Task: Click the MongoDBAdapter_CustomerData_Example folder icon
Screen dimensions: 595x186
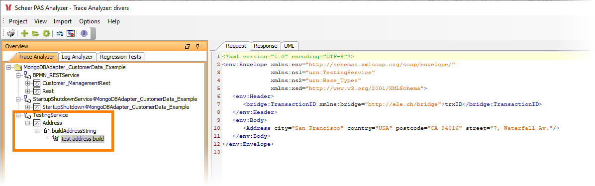Action: point(18,67)
